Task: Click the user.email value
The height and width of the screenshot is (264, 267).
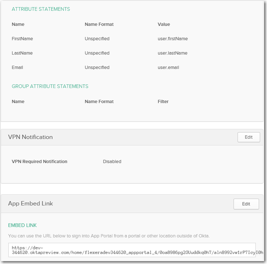Action: tap(168, 67)
